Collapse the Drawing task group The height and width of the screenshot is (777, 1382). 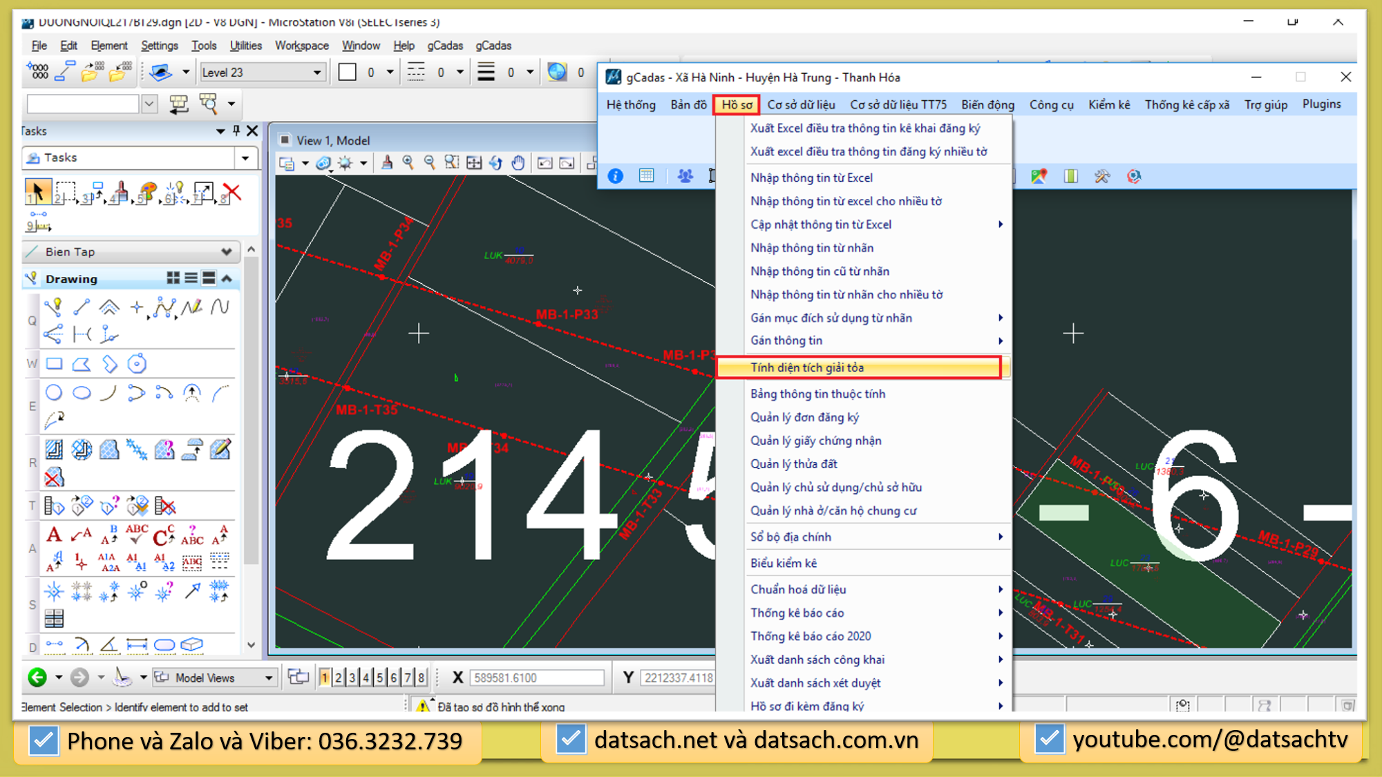pyautogui.click(x=227, y=278)
